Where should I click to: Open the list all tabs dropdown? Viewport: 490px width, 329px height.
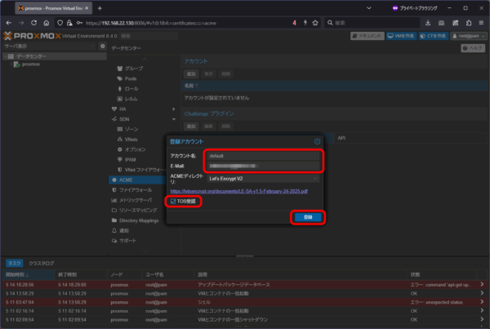[369, 8]
